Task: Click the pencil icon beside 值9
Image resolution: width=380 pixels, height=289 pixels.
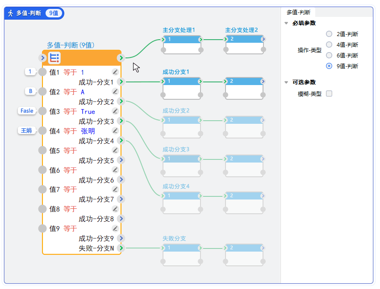Action: (115, 228)
